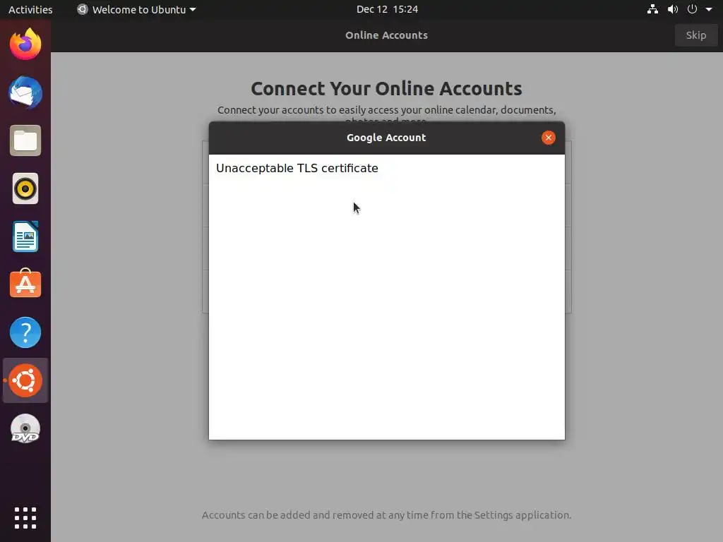Click the network status icon

(652, 9)
